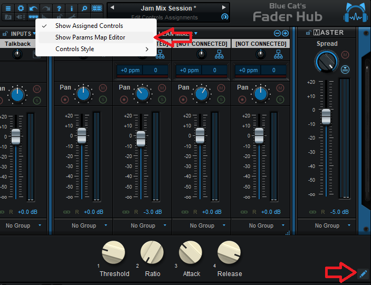The height and width of the screenshot is (285, 371).
Task: Open the mixer title dropdown arrow left of minus icon
Action: pos(196,33)
